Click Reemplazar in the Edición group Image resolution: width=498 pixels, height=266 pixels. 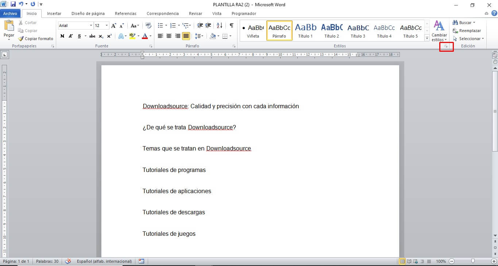click(467, 31)
